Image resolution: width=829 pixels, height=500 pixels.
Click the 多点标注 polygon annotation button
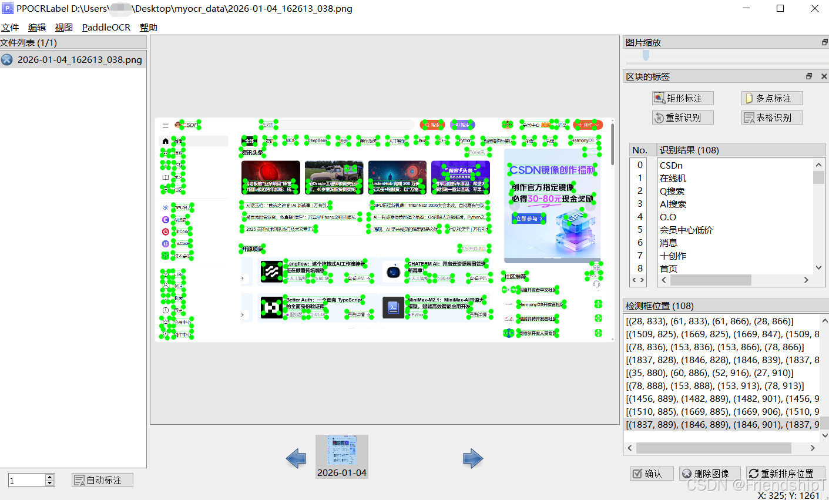coord(772,98)
